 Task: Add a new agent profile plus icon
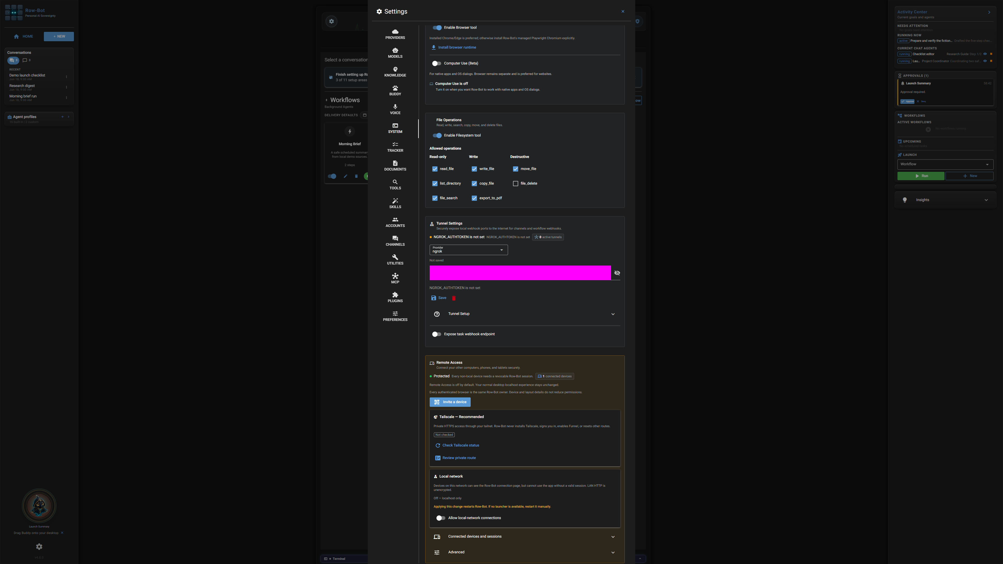(62, 117)
